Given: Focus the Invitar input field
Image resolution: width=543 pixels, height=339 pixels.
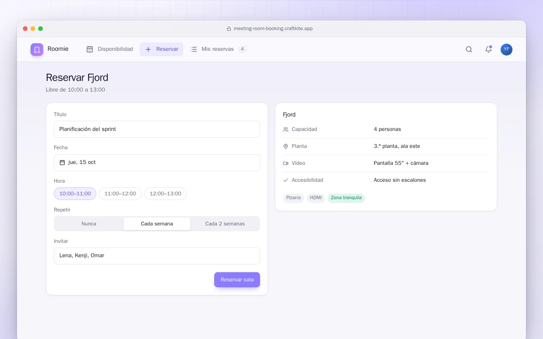Looking at the screenshot, I should click(x=157, y=256).
